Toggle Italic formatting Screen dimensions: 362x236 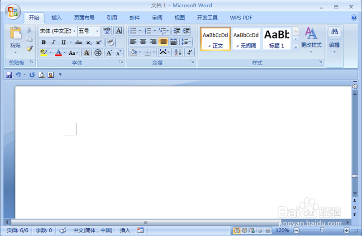[x=53, y=42]
